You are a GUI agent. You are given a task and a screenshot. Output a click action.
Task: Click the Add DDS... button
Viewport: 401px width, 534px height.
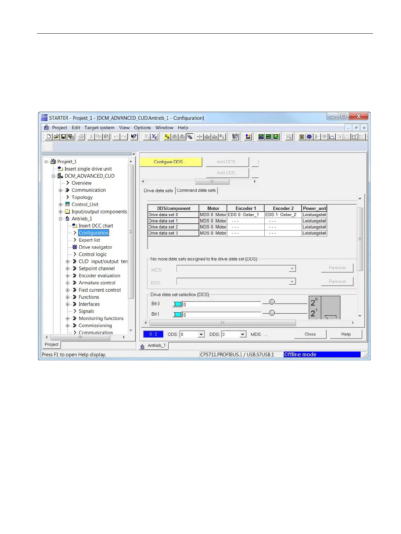point(227,162)
